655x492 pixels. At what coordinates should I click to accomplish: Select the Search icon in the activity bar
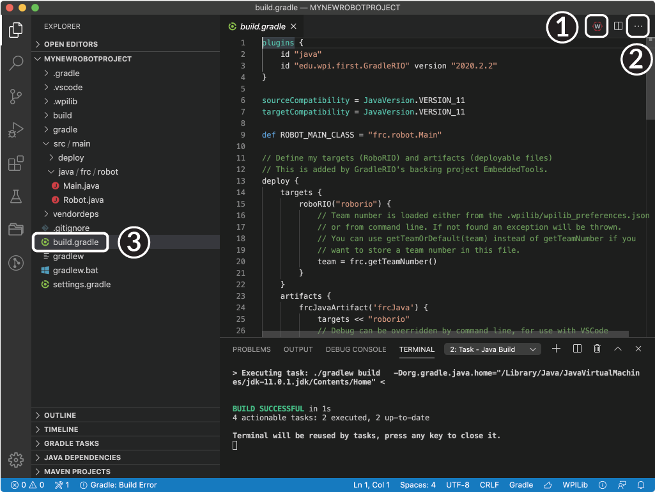[x=15, y=63]
